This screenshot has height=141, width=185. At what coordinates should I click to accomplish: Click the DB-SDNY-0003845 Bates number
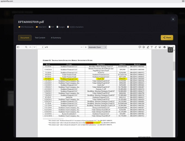[137, 67]
